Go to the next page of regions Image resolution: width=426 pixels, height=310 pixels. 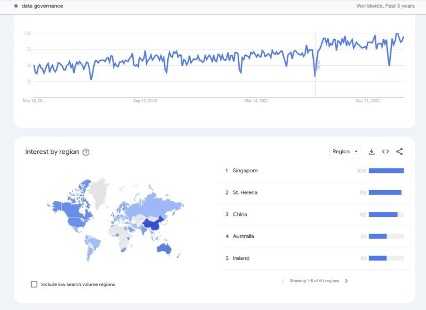(346, 280)
